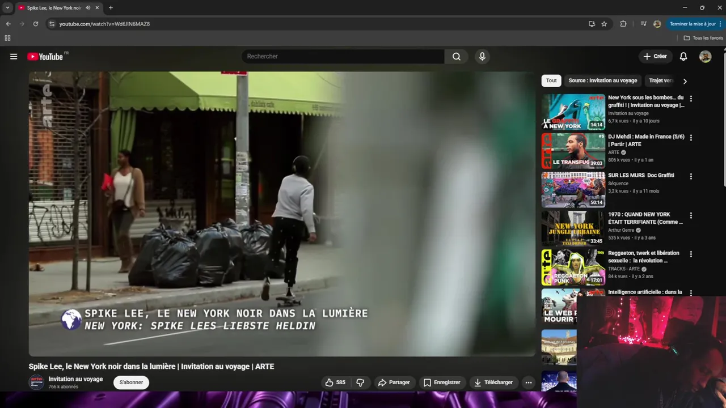The width and height of the screenshot is (726, 408).
Task: Bookmark this page with star icon
Action: [x=604, y=24]
